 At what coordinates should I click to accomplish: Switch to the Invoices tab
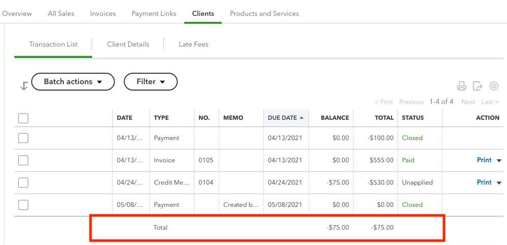(103, 14)
